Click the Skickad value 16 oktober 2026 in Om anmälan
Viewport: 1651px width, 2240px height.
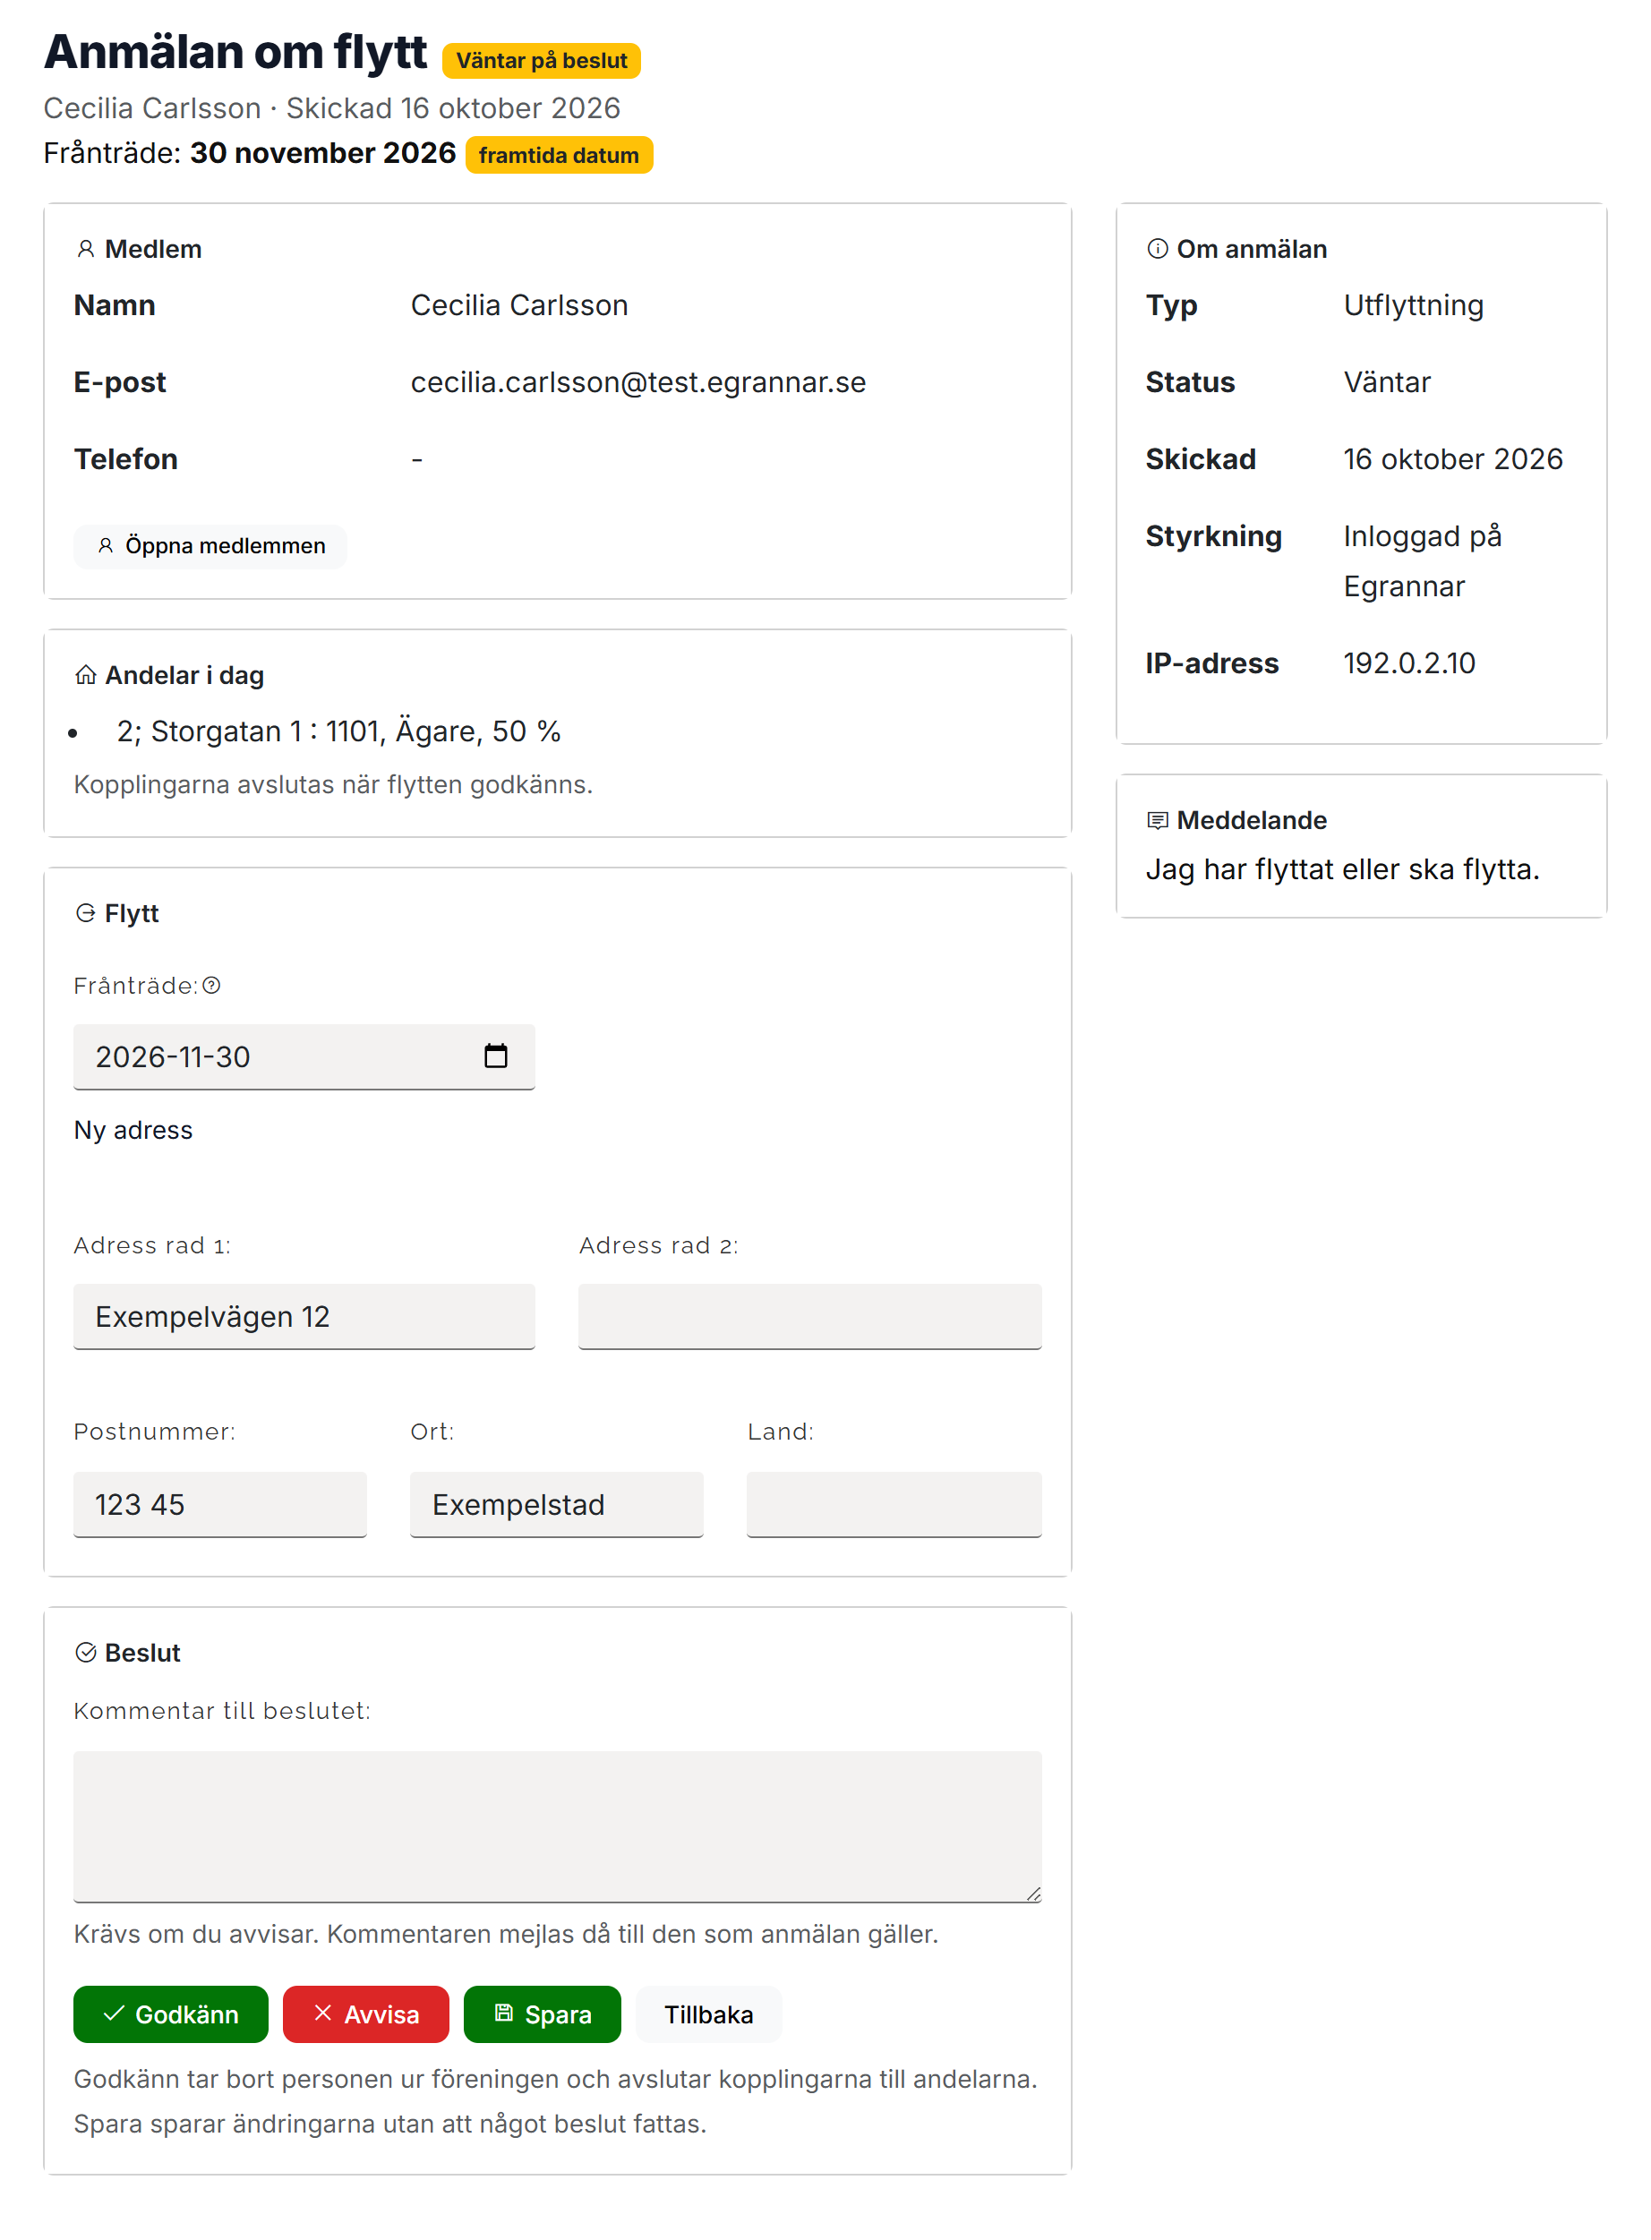[1453, 459]
